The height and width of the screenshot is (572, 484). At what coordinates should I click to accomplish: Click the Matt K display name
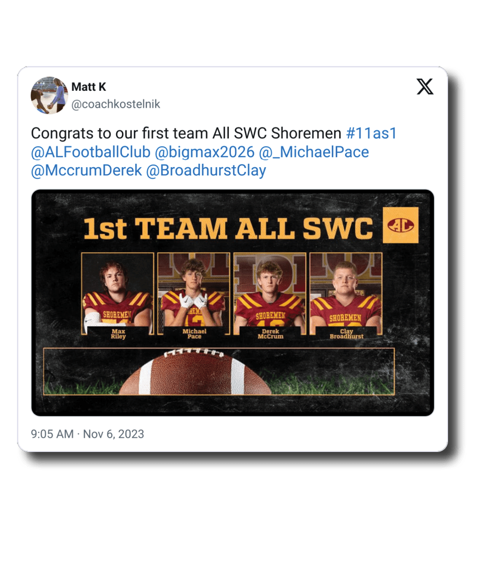[x=88, y=87]
